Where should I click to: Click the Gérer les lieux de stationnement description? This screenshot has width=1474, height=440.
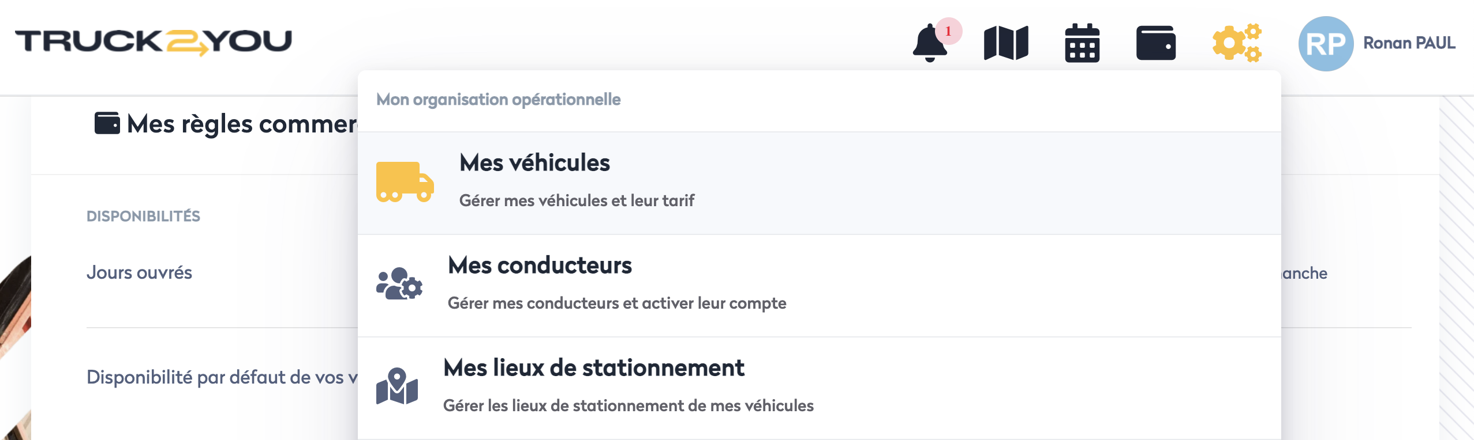(628, 405)
